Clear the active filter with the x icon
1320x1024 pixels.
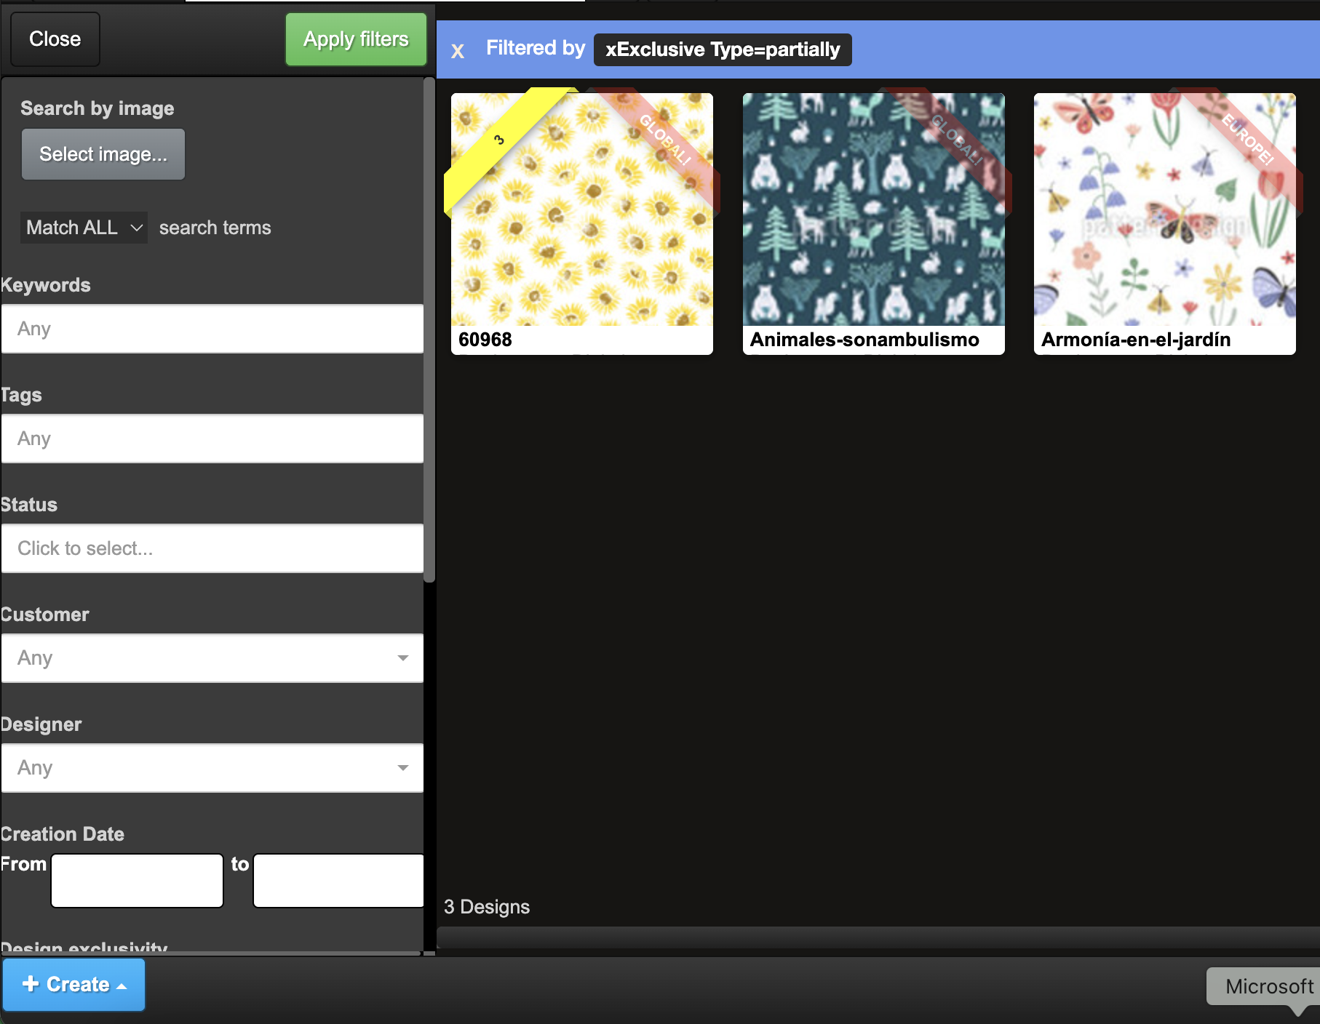tap(458, 50)
